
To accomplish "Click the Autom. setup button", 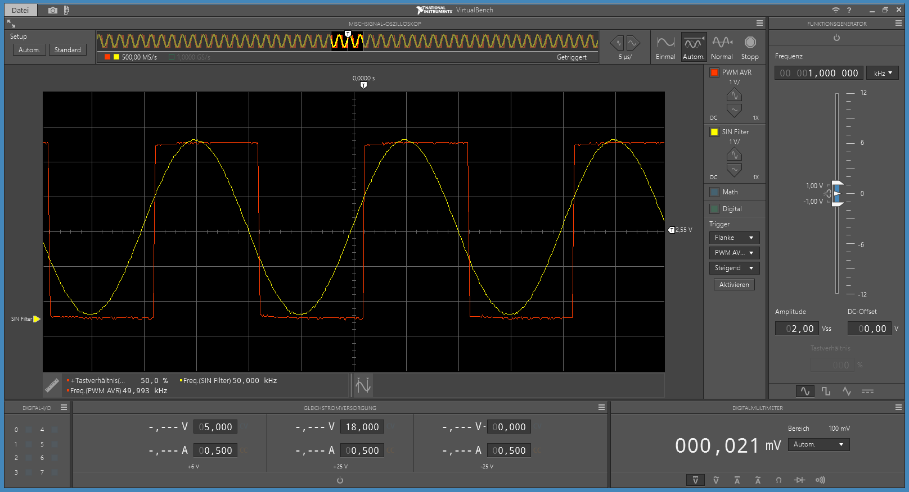I will [x=29, y=50].
